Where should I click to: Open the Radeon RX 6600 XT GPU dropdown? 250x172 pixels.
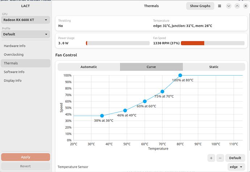pyautogui.click(x=25, y=20)
